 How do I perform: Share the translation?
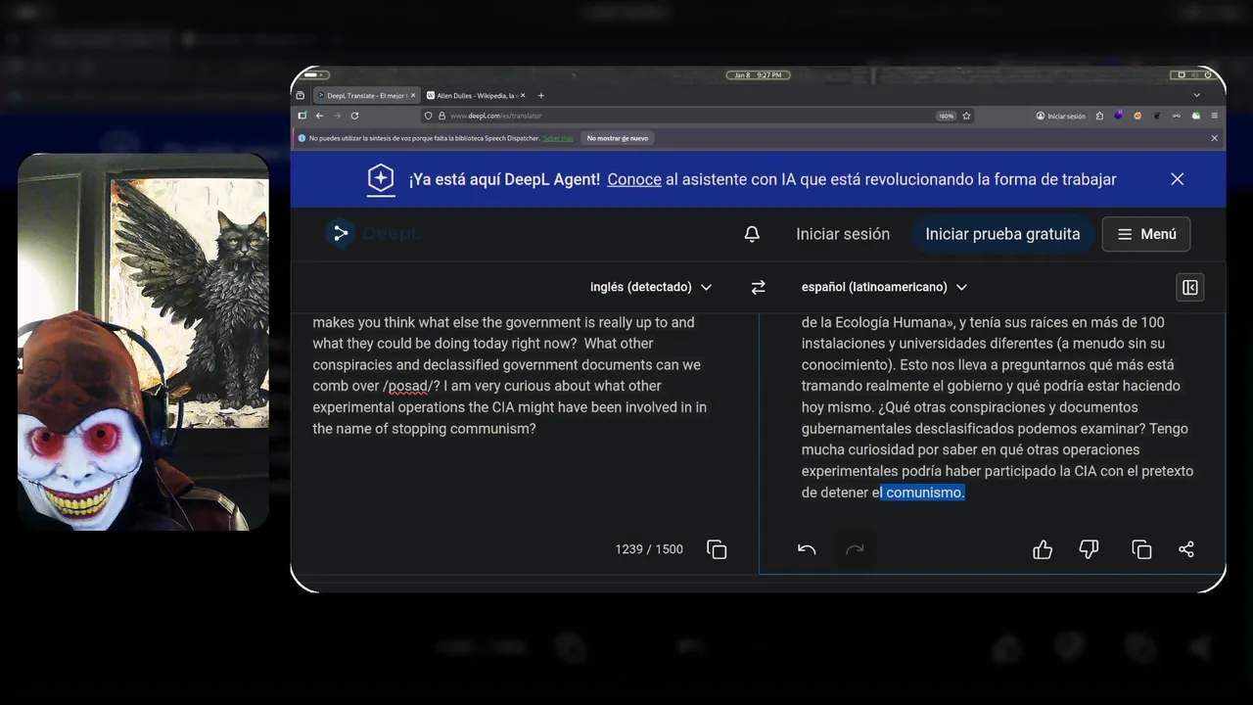coord(1186,549)
